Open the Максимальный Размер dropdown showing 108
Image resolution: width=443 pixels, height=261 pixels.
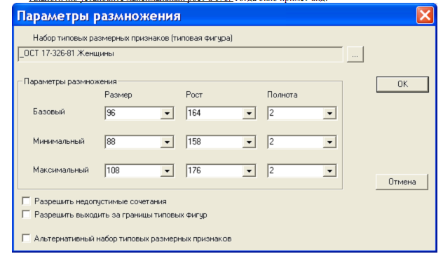coord(167,170)
